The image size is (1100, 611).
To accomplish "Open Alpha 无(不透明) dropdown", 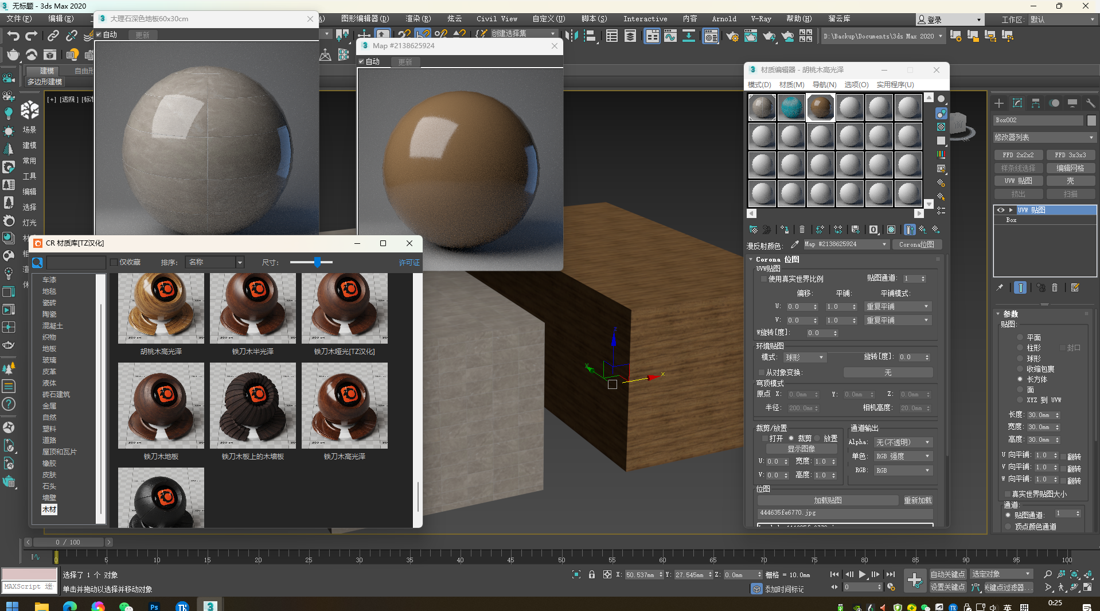I will click(x=903, y=442).
